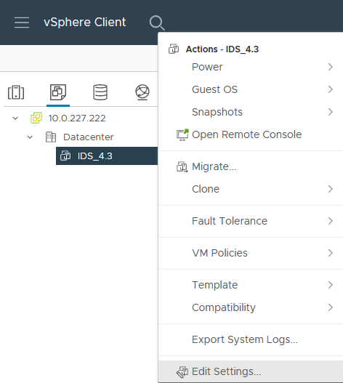Click the Edit Settings icon

pos(182,372)
